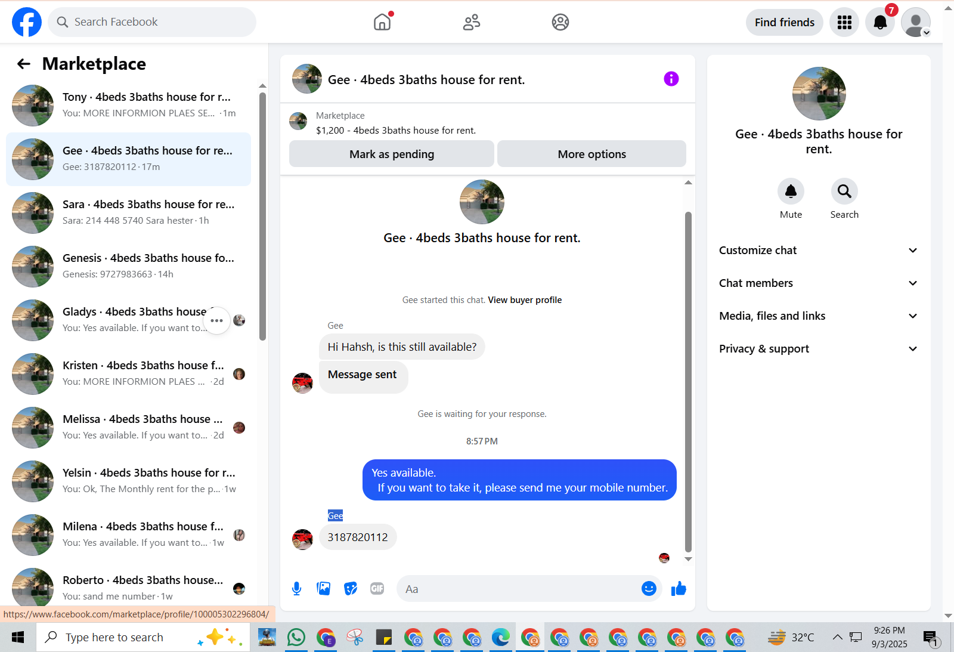Open the Sara conversation in the list

pos(128,213)
